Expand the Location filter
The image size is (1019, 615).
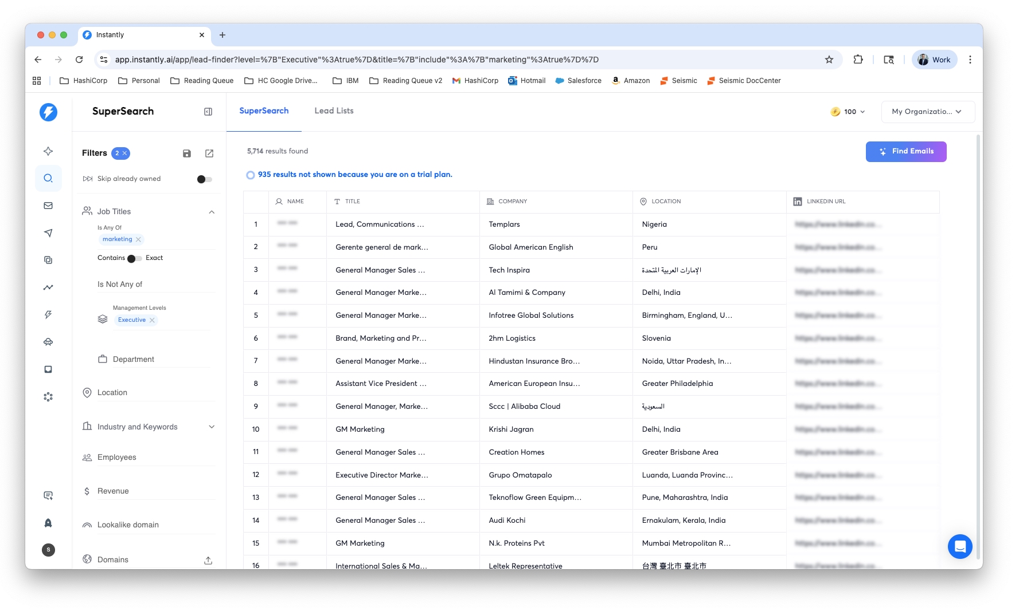149,393
